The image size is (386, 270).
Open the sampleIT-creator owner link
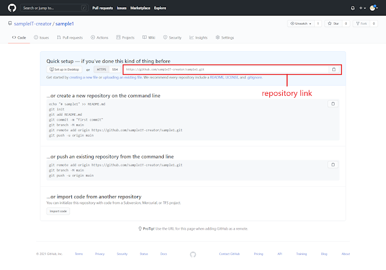click(33, 24)
